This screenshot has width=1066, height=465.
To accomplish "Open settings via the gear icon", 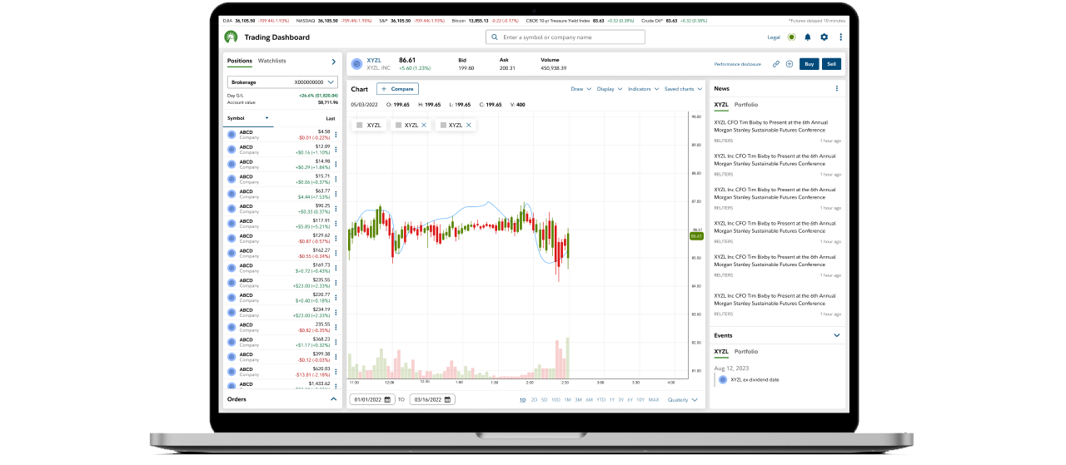I will (x=824, y=37).
